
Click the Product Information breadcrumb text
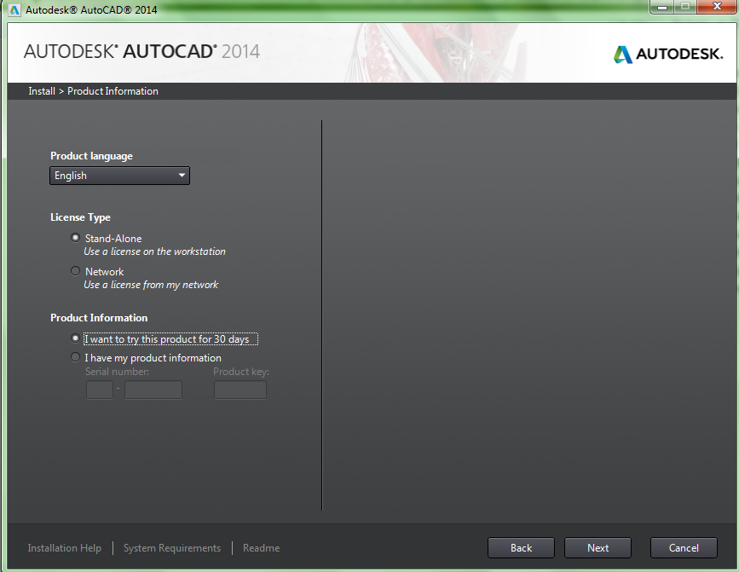[x=113, y=91]
